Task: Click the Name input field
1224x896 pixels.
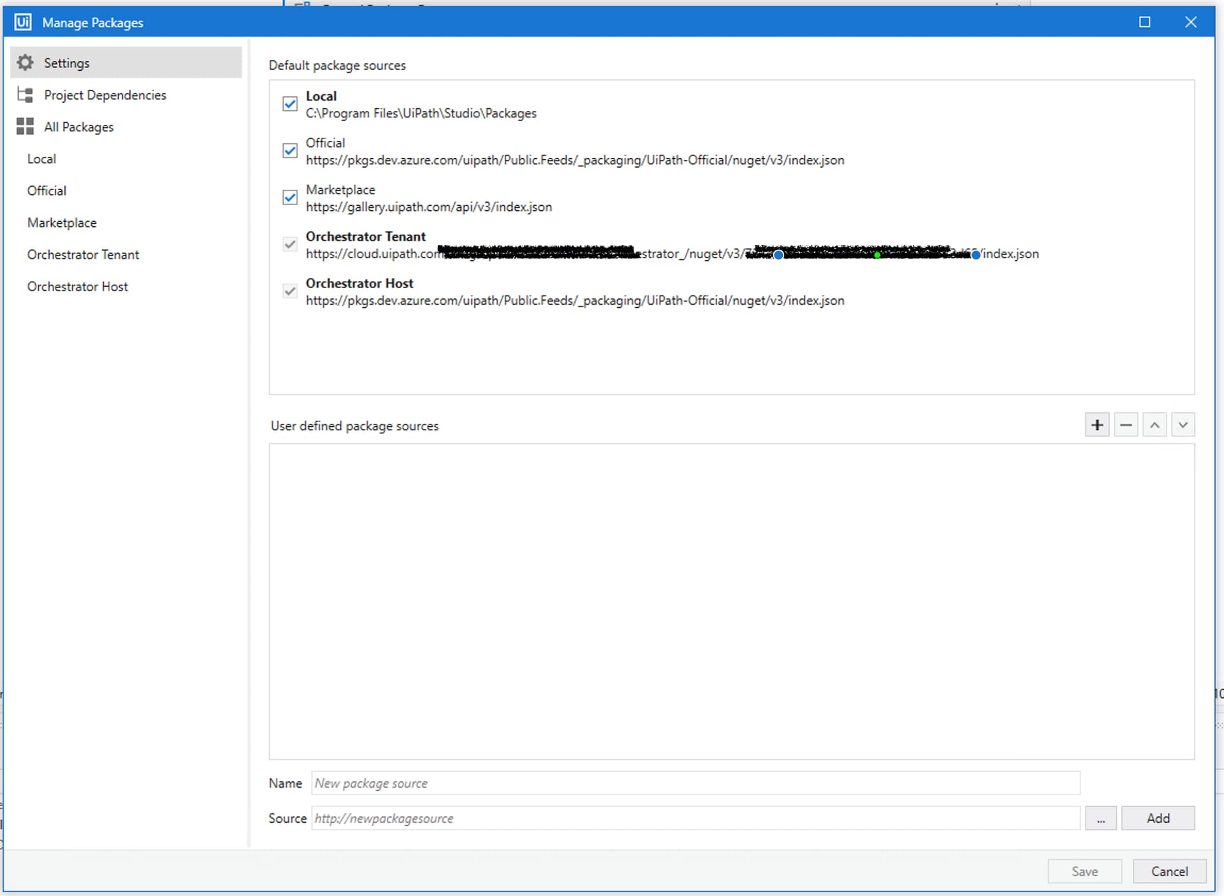Action: [x=695, y=783]
